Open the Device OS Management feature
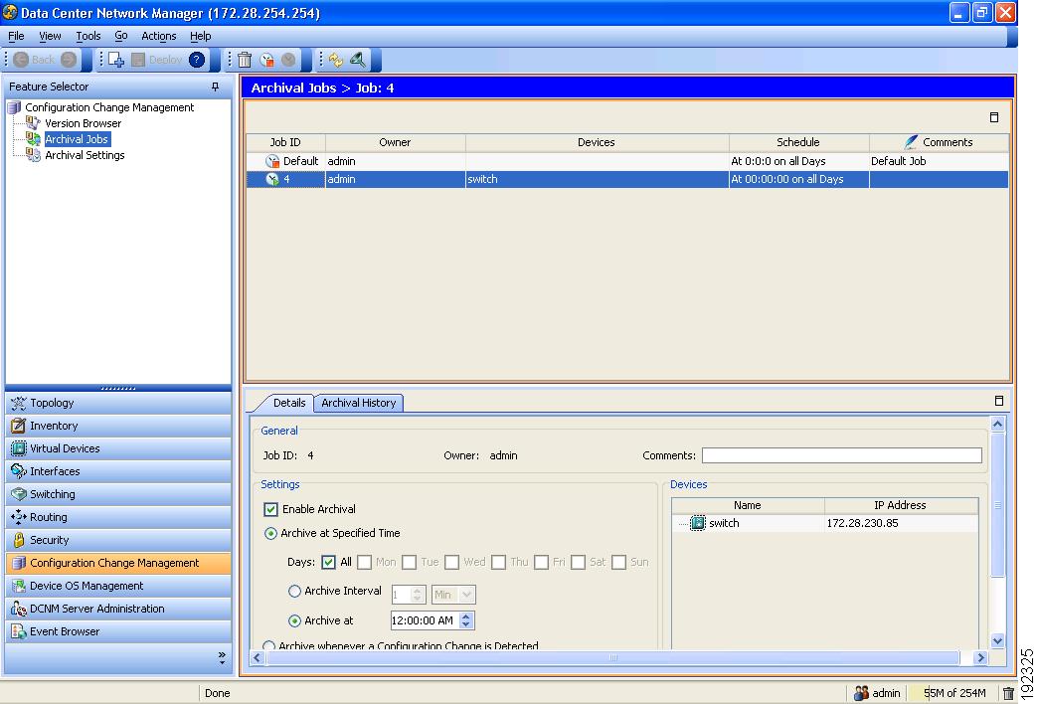The width and height of the screenshot is (1038, 704). pyautogui.click(x=86, y=586)
